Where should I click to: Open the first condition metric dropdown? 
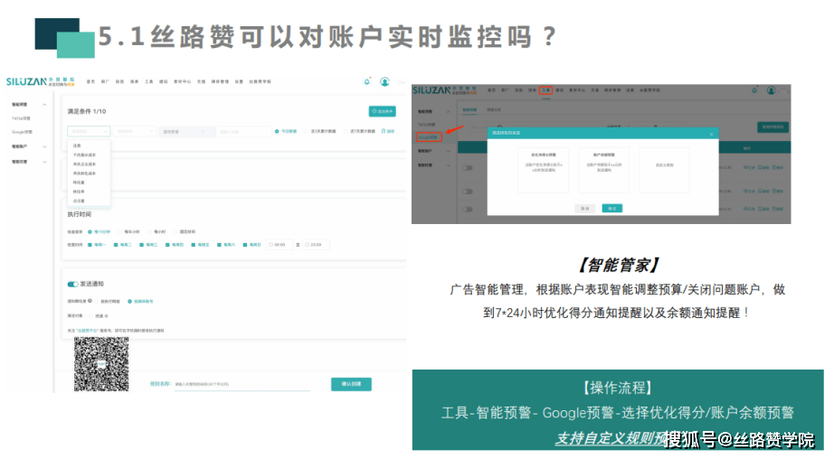coord(89,131)
